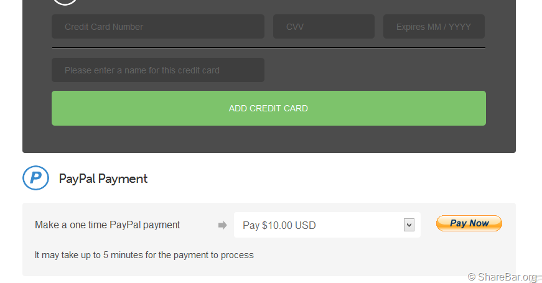Click the PayPal Payment heading text
Screen dimensions: 542x283
point(103,179)
